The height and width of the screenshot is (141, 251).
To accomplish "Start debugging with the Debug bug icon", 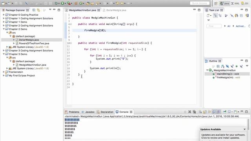I will [x=56, y=3].
